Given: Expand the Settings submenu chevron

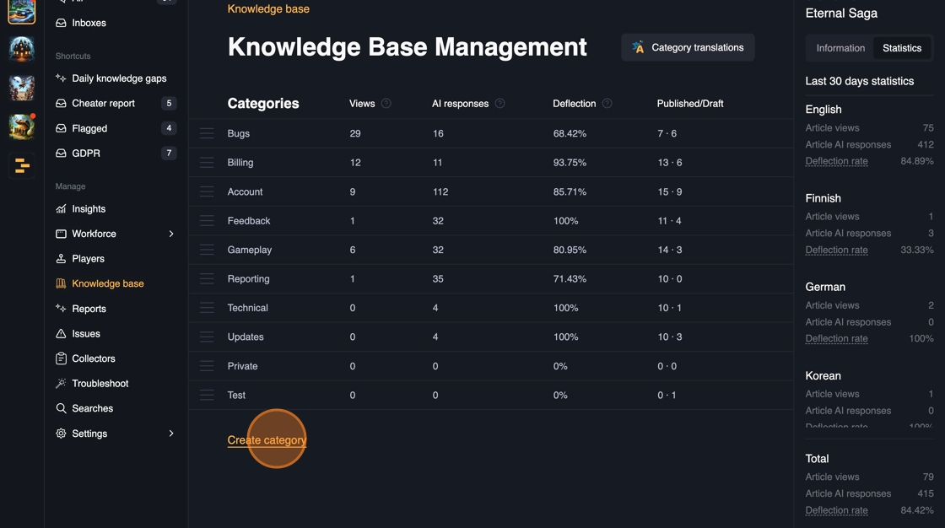Looking at the screenshot, I should 171,434.
